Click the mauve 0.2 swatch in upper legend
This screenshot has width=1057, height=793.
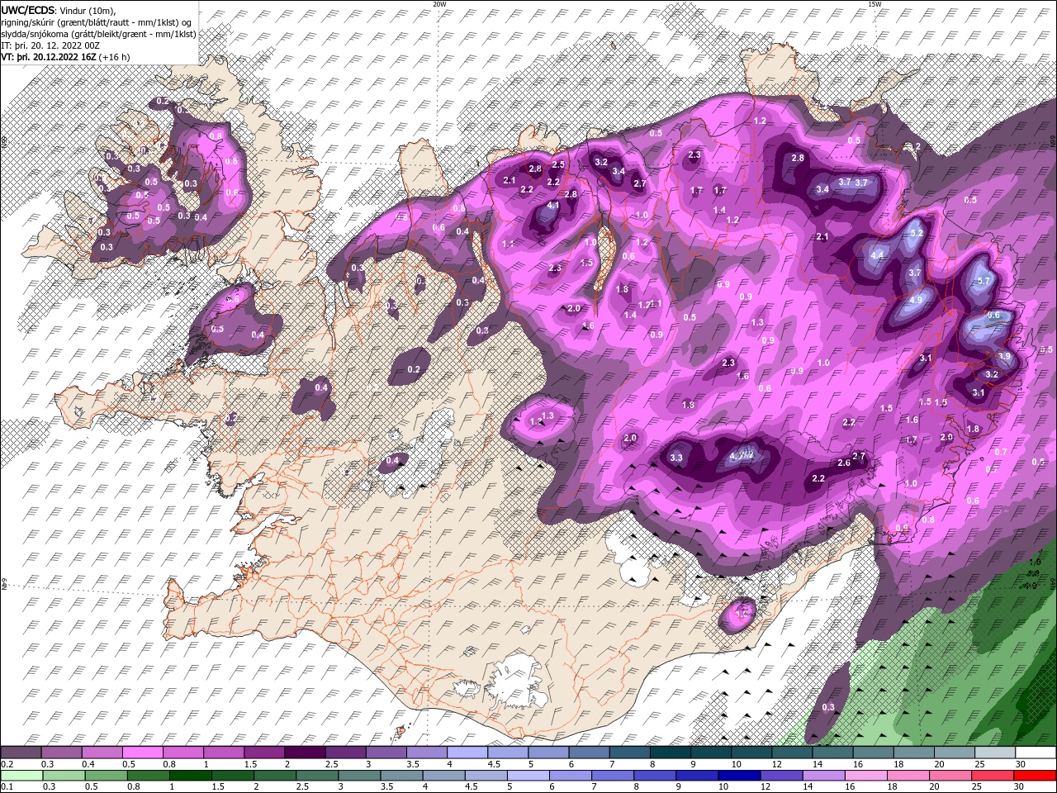pyautogui.click(x=21, y=753)
